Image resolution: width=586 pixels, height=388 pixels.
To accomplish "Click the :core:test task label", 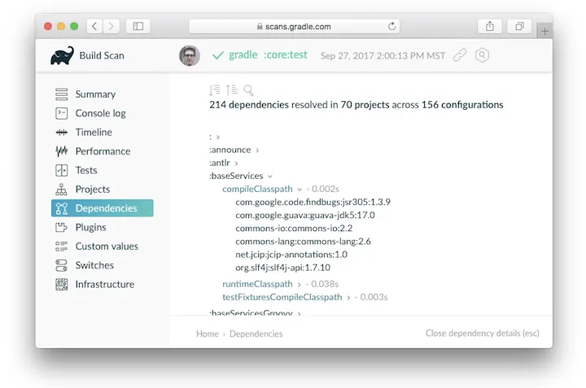I will 286,54.
